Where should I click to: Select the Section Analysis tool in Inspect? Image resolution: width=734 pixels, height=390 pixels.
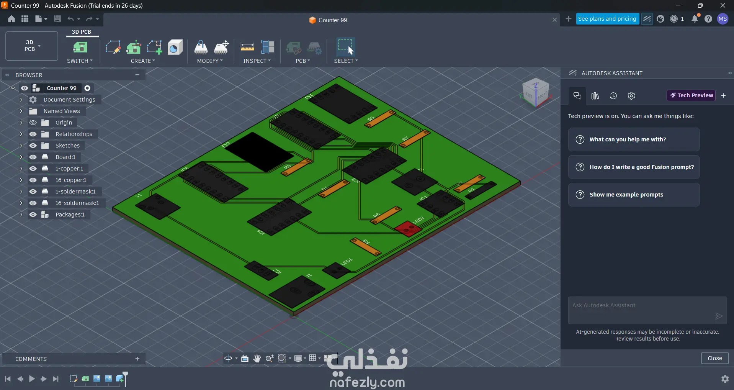point(268,48)
